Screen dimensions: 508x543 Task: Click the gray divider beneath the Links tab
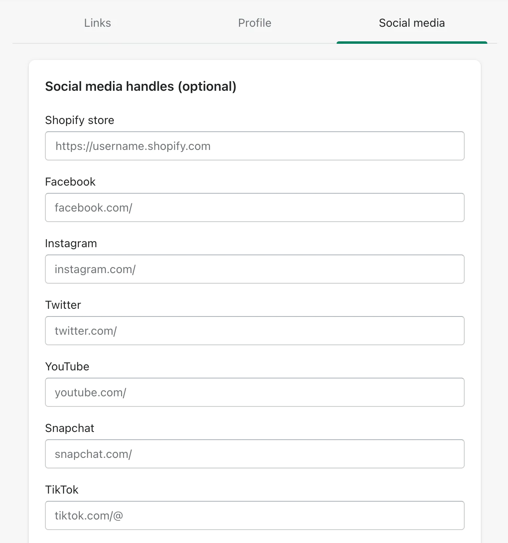[x=97, y=43]
